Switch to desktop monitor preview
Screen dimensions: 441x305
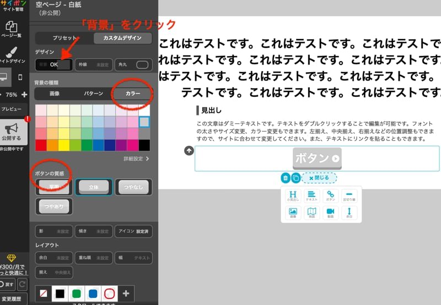pos(4,77)
